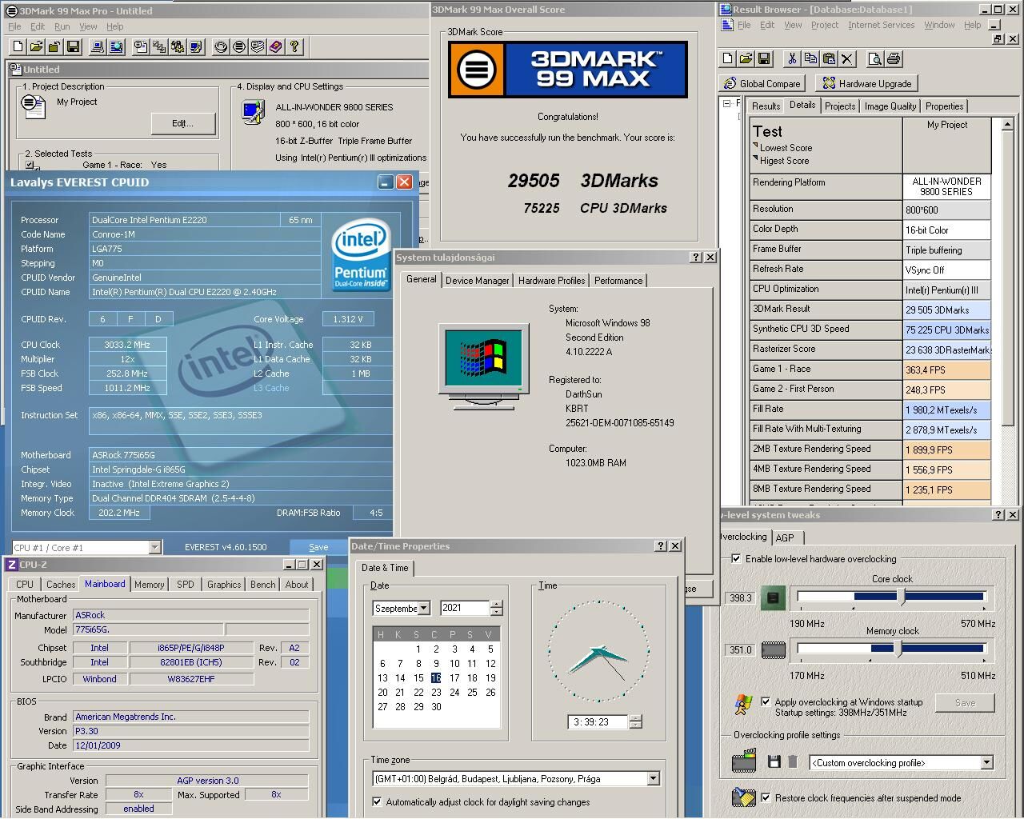Toggle Automatically adjust clock for daylight saving

377,801
